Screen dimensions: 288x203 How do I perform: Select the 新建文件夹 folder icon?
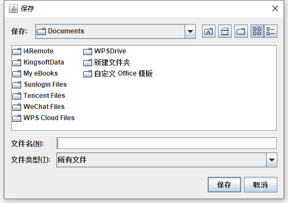[x=88, y=62]
